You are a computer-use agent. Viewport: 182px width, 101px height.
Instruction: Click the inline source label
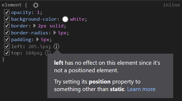pos(172,5)
